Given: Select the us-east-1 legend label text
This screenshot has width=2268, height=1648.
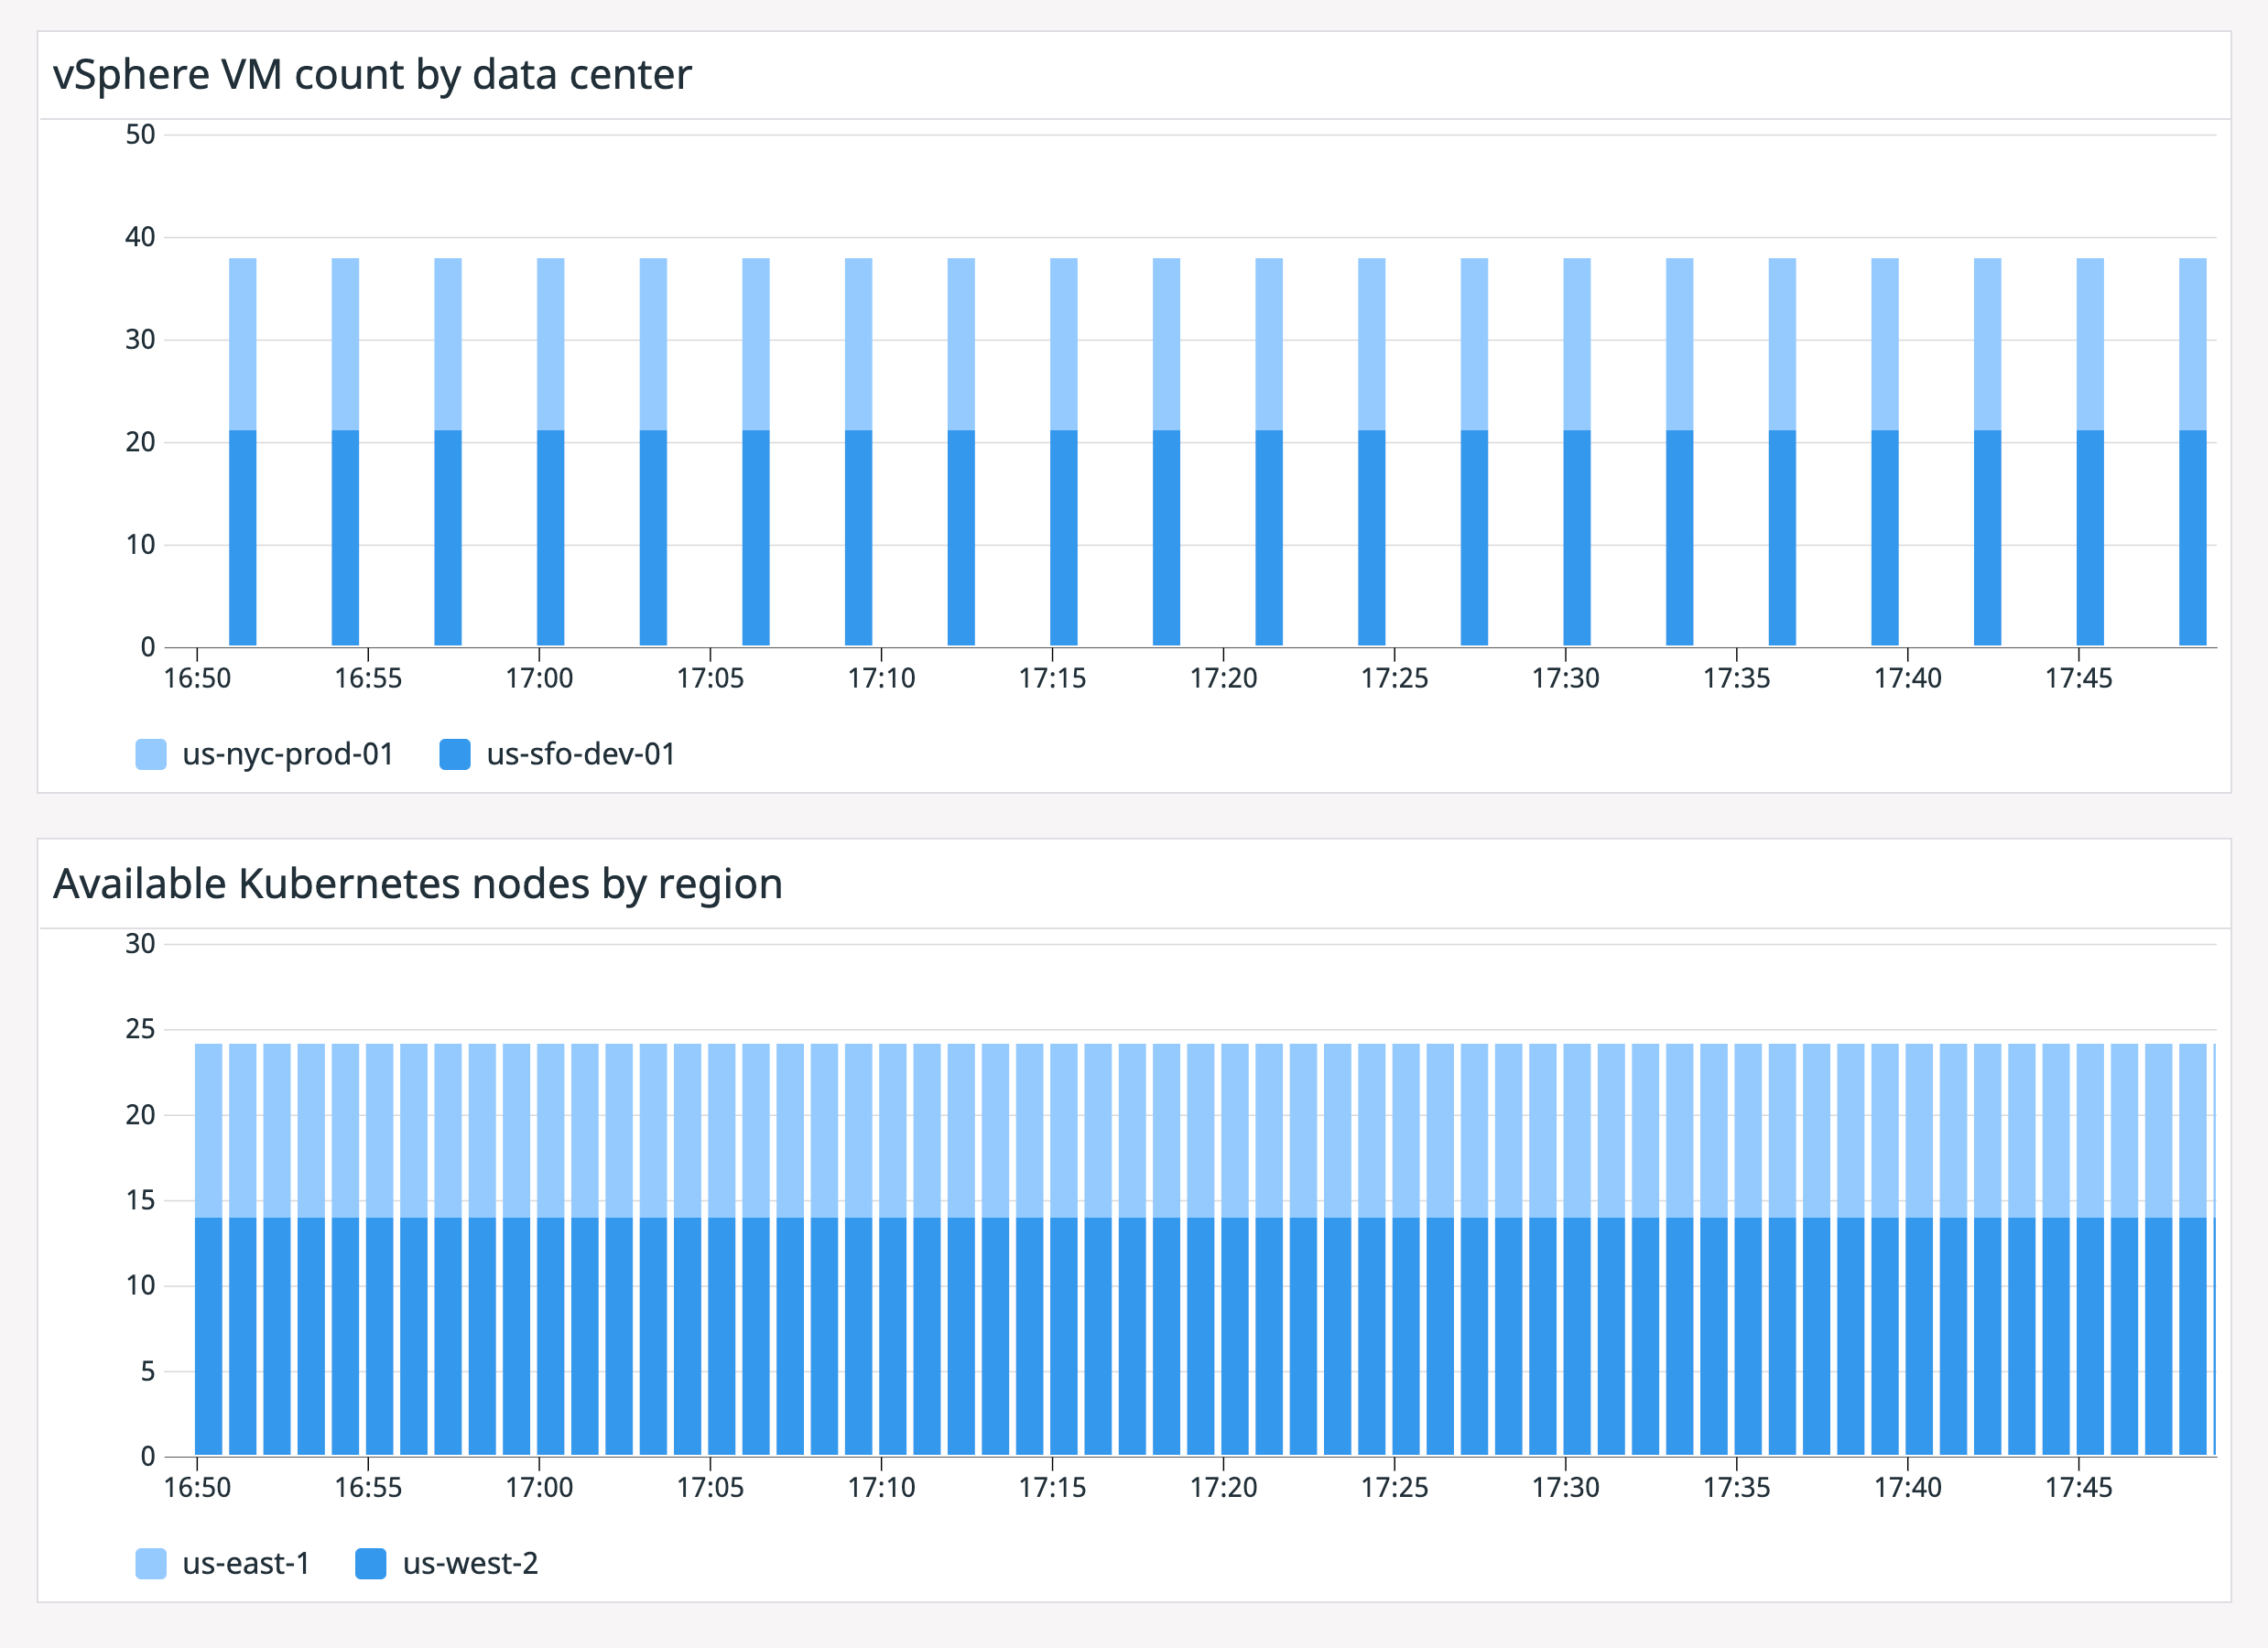Looking at the screenshot, I should pos(246,1563).
